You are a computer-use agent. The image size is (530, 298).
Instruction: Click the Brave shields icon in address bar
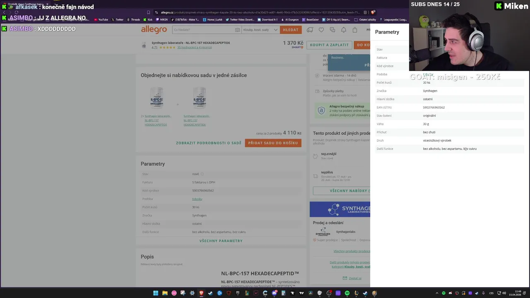pyautogui.click(x=373, y=12)
